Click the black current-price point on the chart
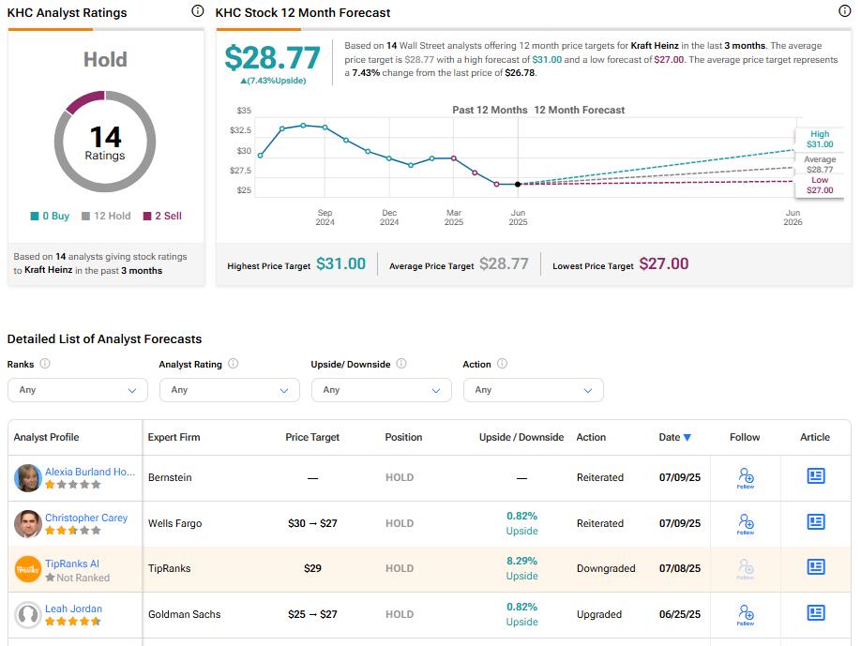 (x=518, y=185)
